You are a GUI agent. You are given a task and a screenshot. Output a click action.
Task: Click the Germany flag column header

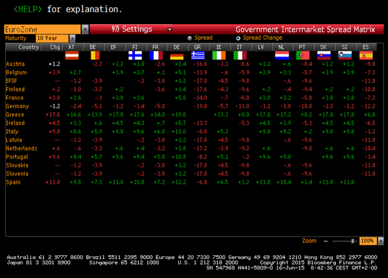coord(176,56)
